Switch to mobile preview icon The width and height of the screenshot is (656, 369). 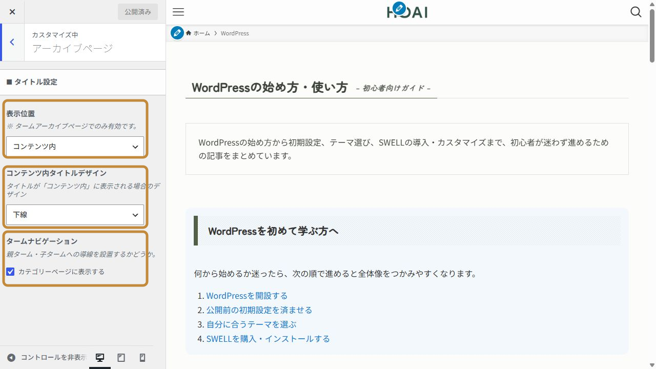[x=142, y=358]
